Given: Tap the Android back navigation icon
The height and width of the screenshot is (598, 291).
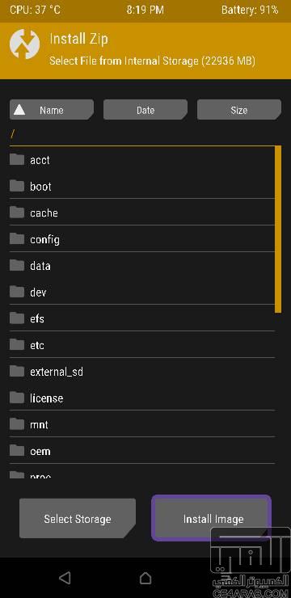Looking at the screenshot, I should [65, 578].
